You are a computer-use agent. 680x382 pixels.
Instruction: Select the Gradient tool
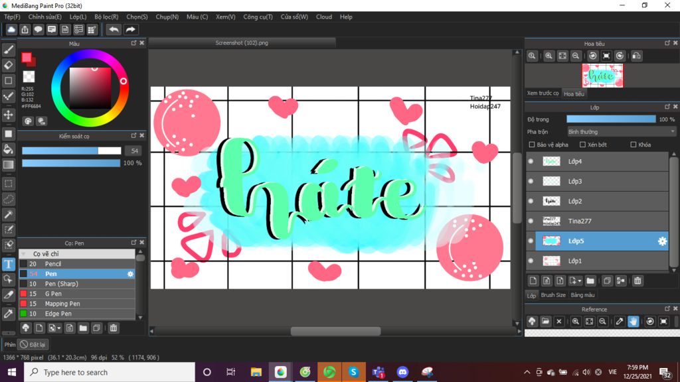[x=8, y=164]
